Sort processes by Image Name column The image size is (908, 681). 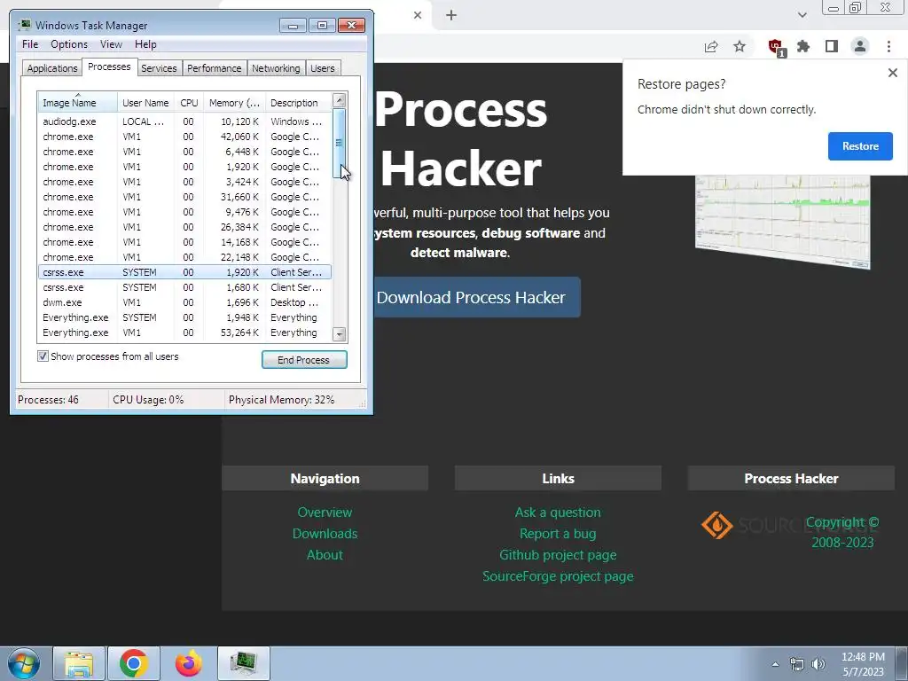click(x=78, y=103)
